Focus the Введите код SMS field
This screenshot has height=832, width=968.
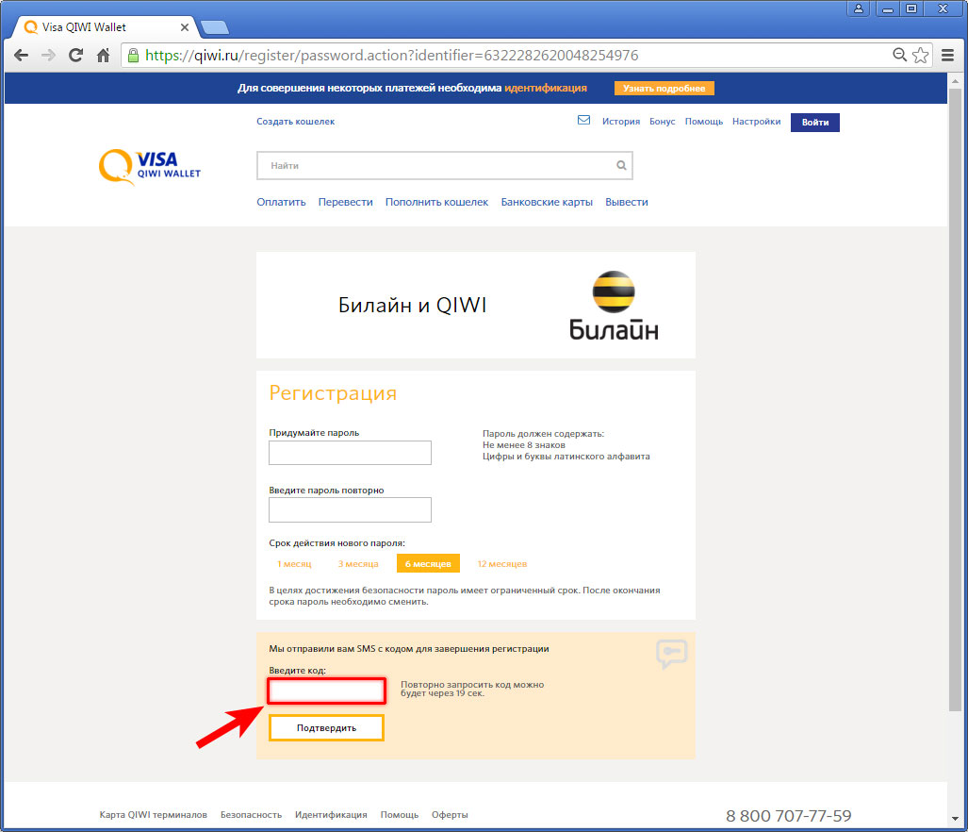[x=326, y=691]
